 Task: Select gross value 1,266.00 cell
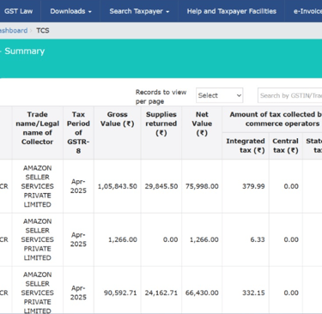[x=118, y=239]
